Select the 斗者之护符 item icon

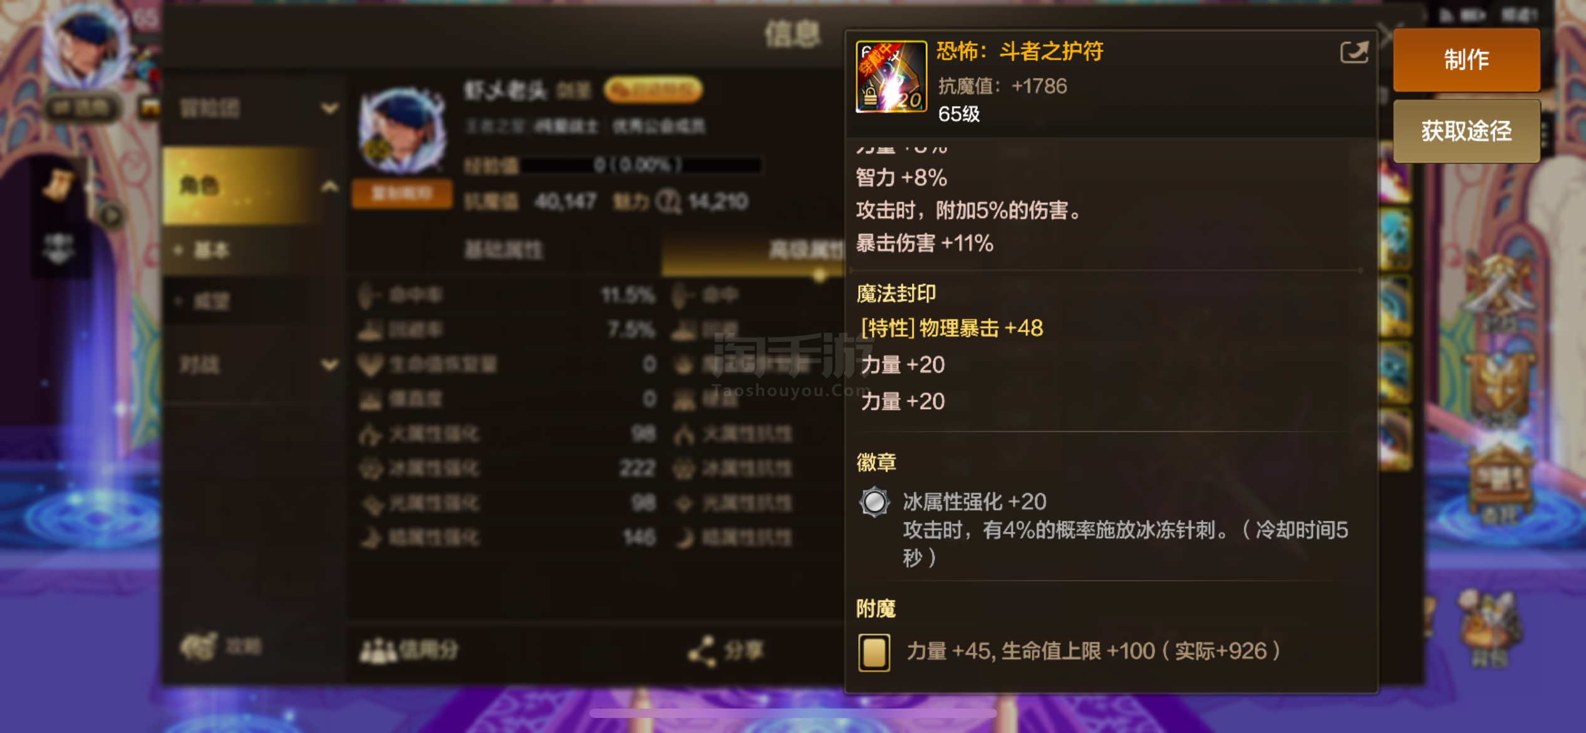click(891, 77)
